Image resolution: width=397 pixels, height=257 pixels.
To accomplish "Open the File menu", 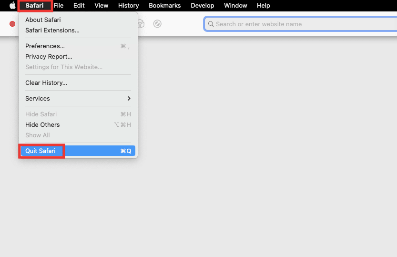I will tap(59, 5).
